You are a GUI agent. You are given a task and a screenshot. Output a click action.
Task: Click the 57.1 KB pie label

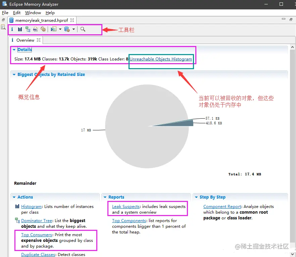tap(212, 118)
